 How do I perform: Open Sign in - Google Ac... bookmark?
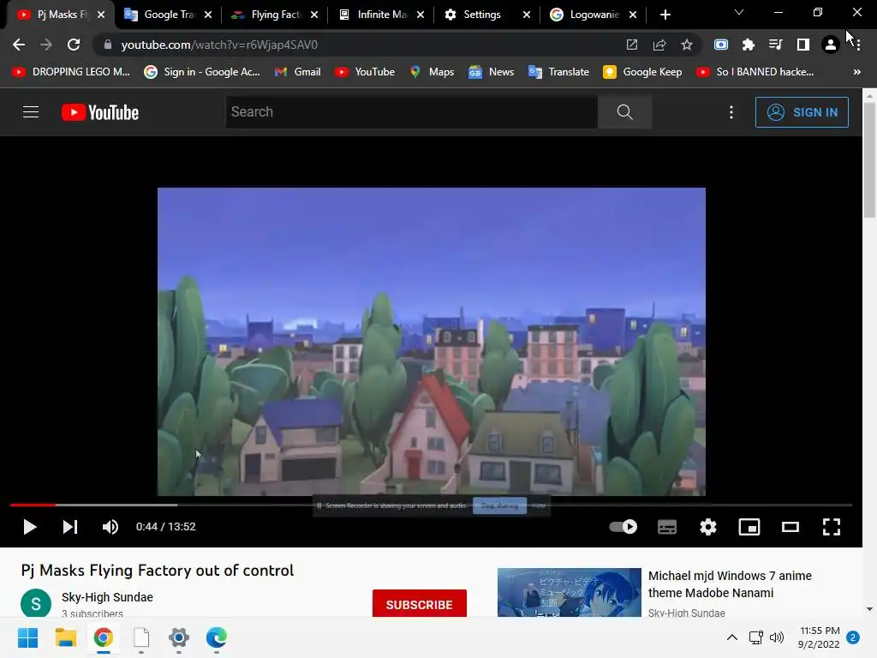[x=202, y=72]
